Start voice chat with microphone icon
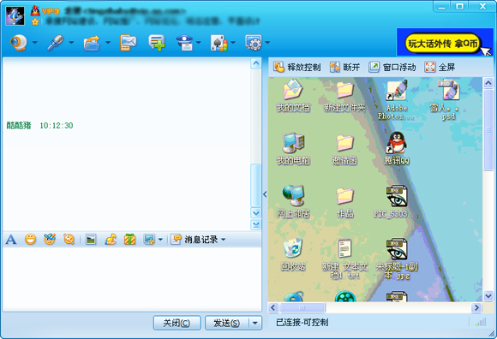 (56, 43)
